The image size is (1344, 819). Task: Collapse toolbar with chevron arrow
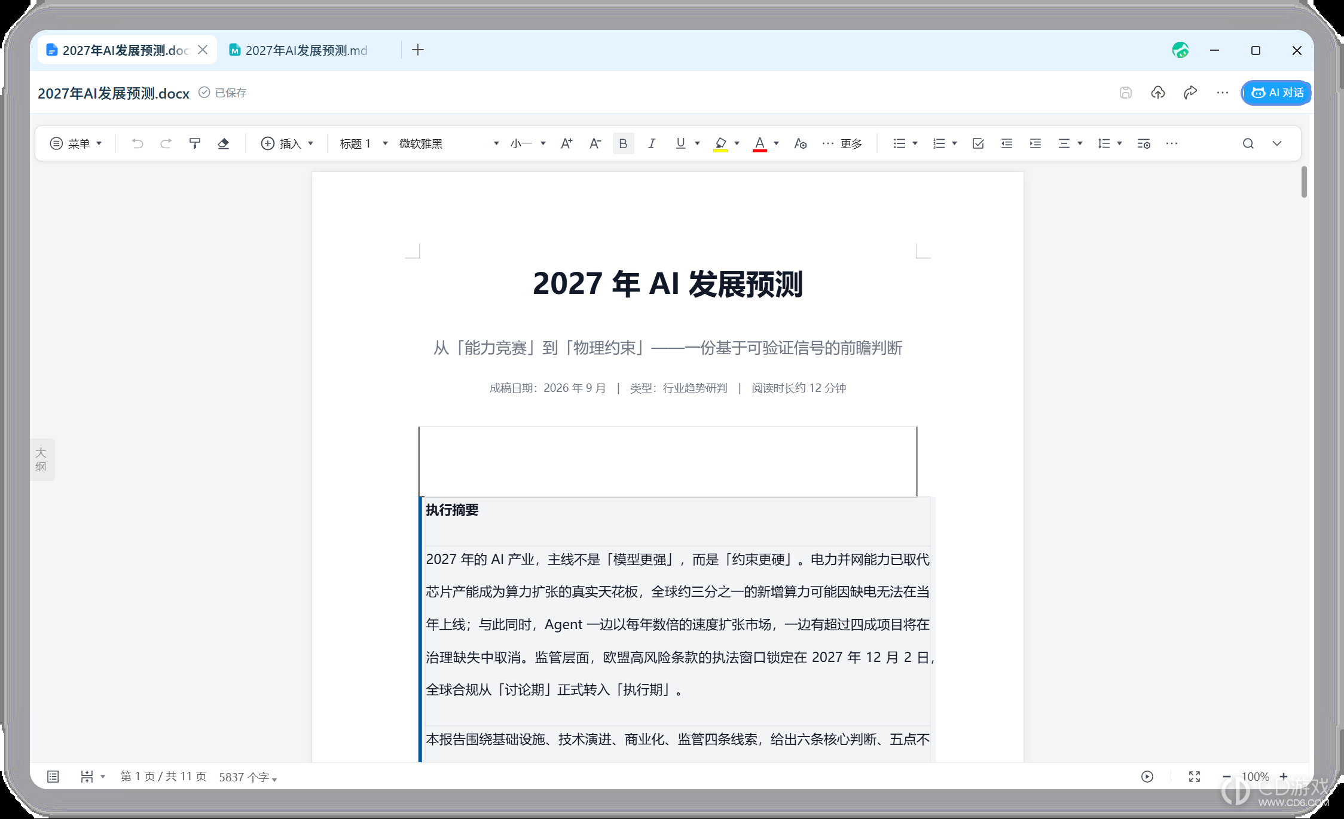1277,143
